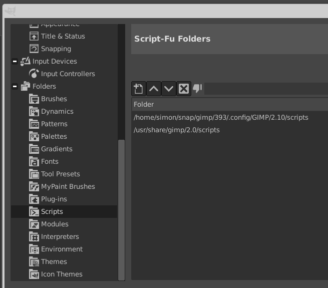
Task: Select the .config/GIMP/2.10/scripts folder row
Action: point(221,117)
